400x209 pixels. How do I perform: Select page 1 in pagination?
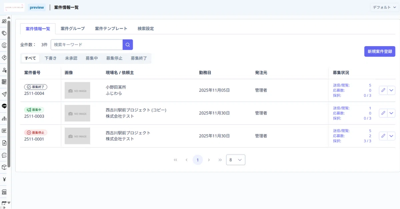[x=198, y=160]
